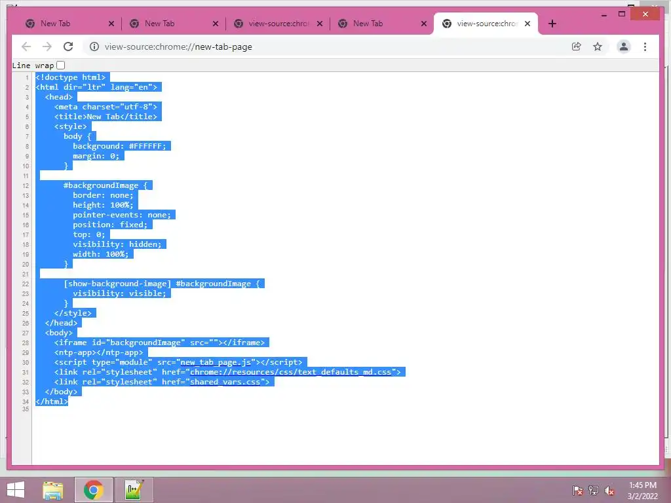
Task: Open the shared_vars.css link
Action: [225, 382]
